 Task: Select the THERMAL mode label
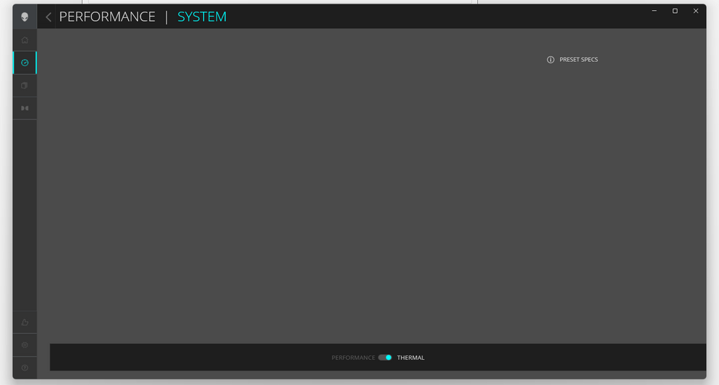(410, 358)
